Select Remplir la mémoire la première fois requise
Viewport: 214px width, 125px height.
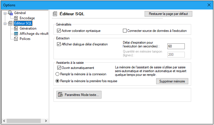57,81
